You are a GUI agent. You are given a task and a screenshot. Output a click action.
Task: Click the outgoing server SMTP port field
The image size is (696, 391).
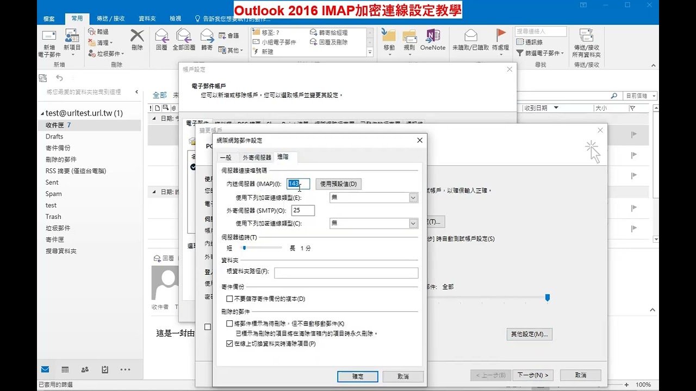point(303,210)
